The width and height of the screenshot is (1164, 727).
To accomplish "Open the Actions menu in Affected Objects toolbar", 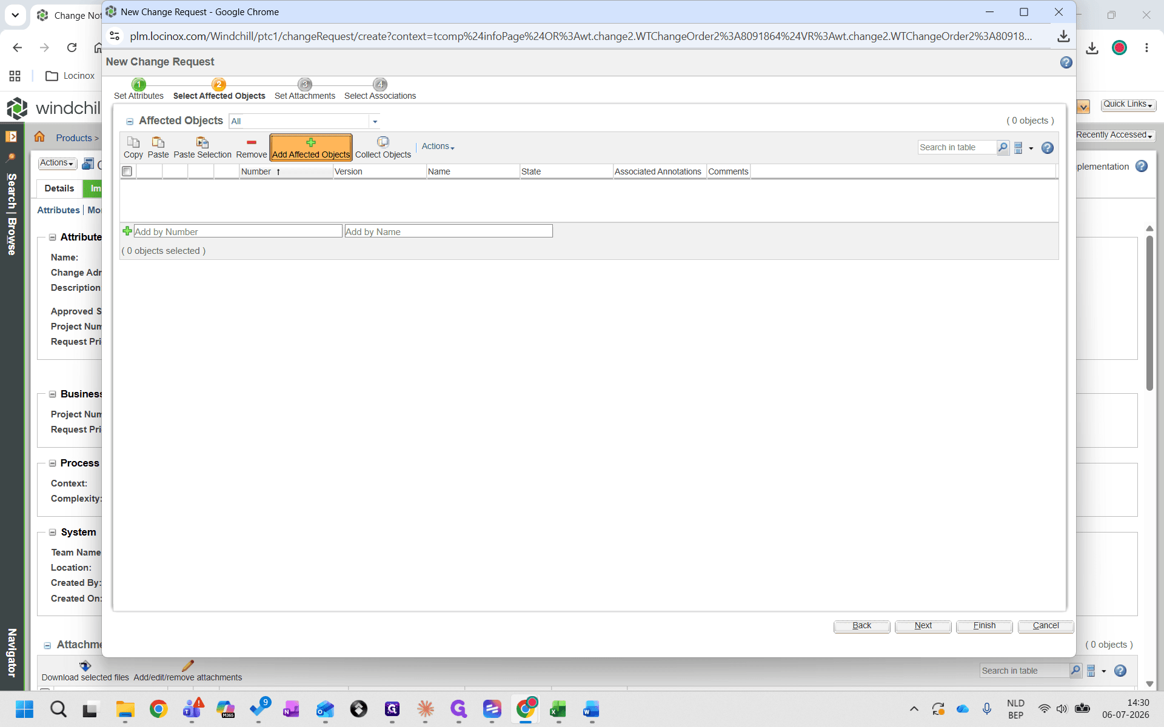I will coord(438,147).
